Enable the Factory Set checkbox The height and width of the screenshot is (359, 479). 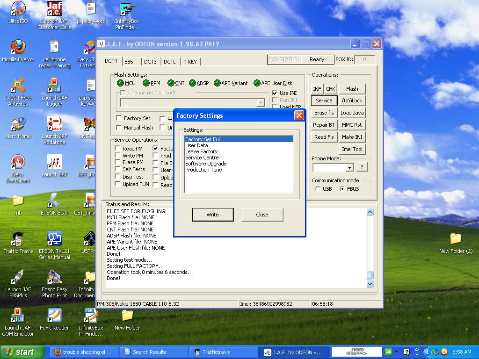(119, 118)
